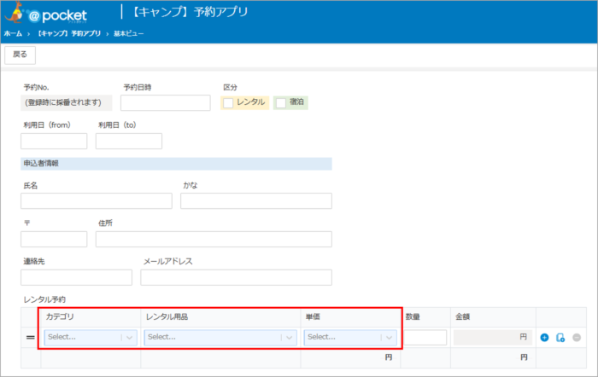The height and width of the screenshot is (377, 598).
Task: Check the レンタル checkbox
Action: pyautogui.click(x=228, y=103)
